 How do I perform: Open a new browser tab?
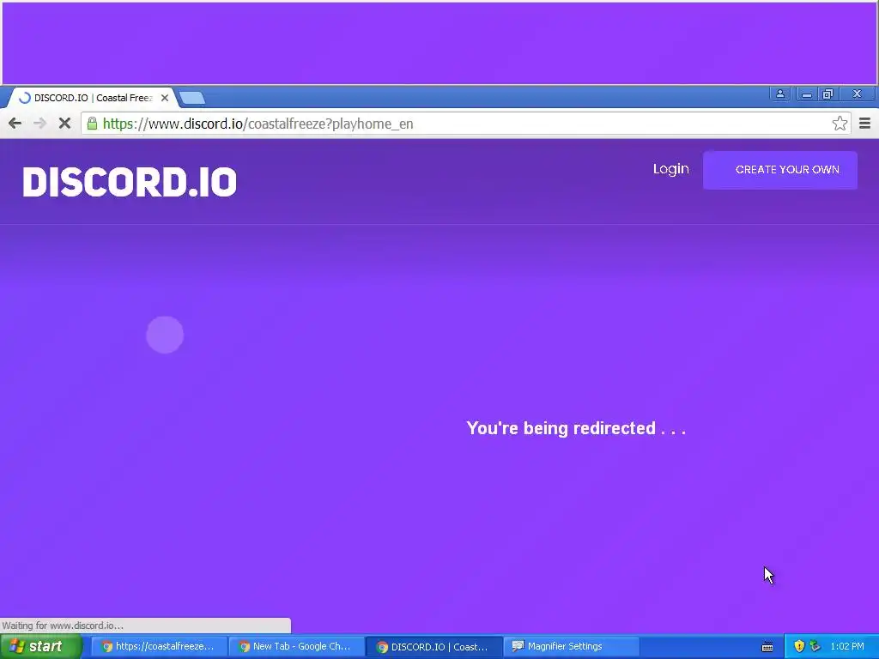[x=192, y=99]
